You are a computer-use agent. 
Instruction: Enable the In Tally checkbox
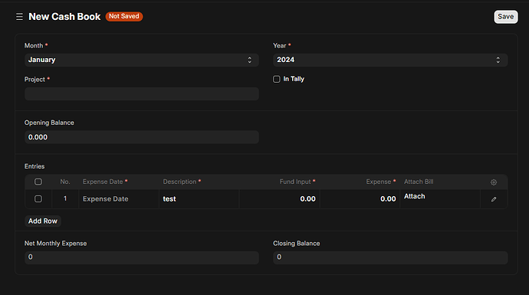pos(277,79)
